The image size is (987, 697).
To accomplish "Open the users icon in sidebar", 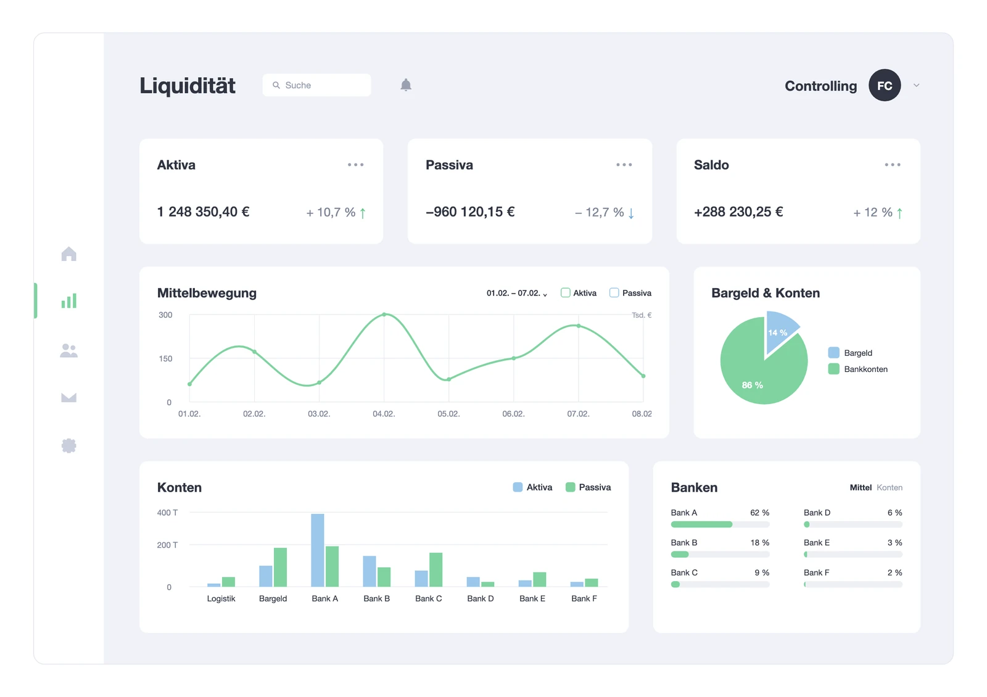I will (x=69, y=350).
